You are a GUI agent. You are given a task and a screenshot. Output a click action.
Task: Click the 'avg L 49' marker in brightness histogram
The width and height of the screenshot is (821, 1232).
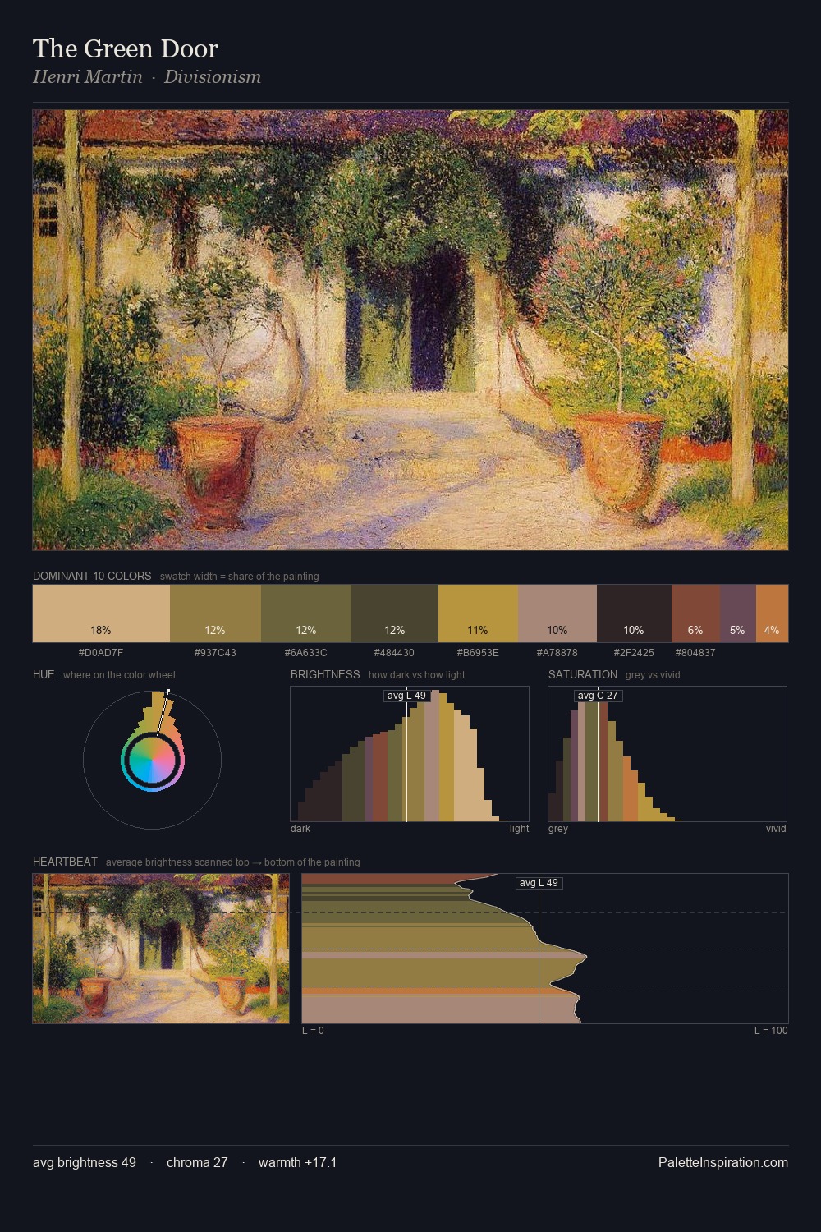pos(406,696)
